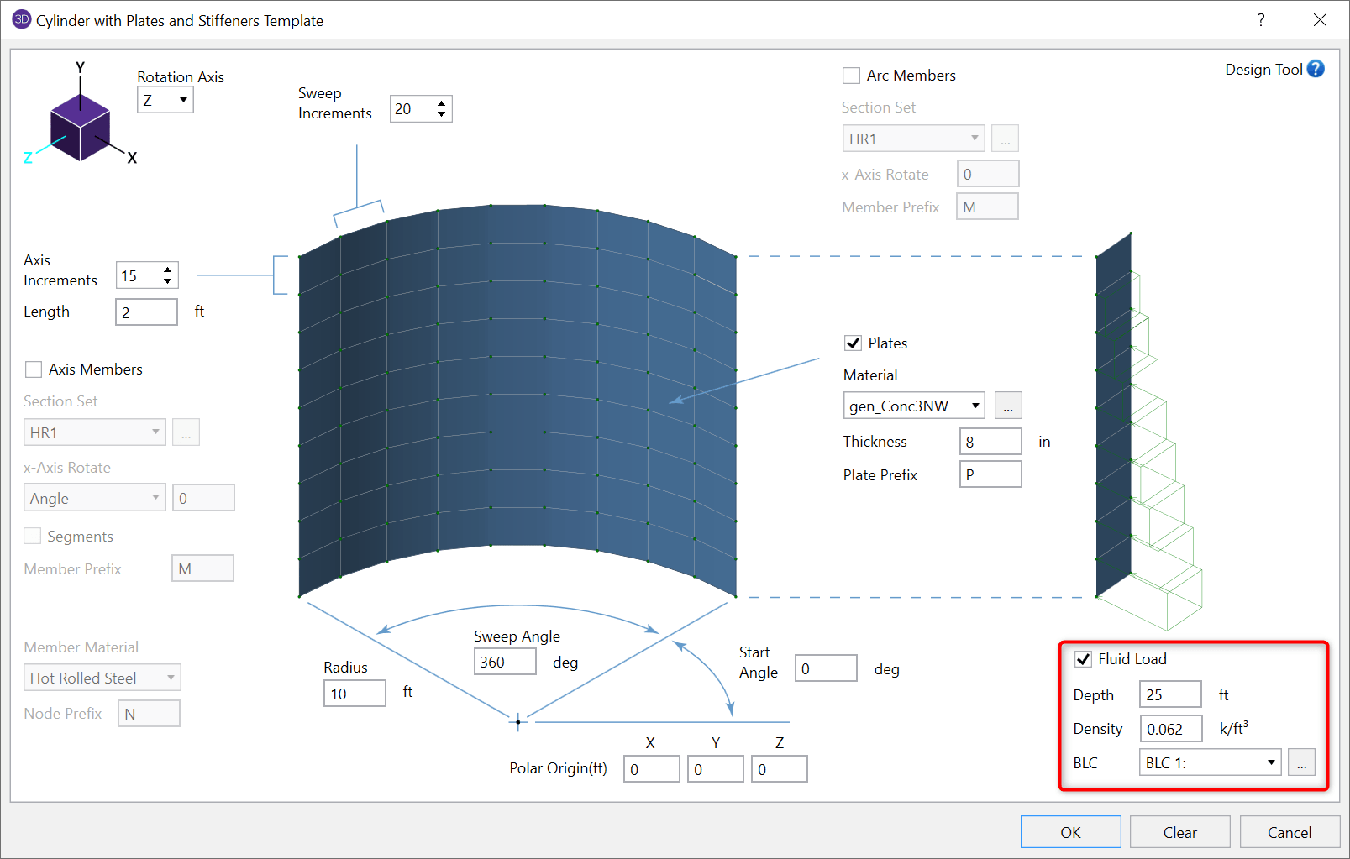Click the Cancel button
Viewport: 1350px width, 859px height.
point(1289,832)
